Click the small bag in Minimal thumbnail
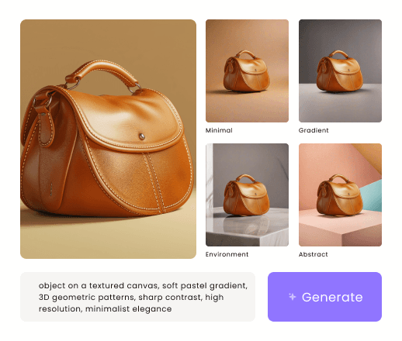This screenshot has width=402, height=341. (x=246, y=71)
